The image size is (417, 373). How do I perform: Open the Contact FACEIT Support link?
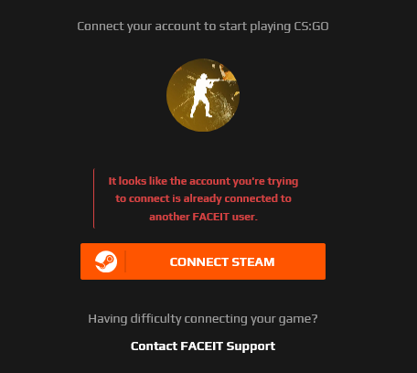[203, 346]
